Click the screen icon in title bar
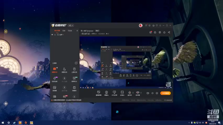 click(x=153, y=26)
